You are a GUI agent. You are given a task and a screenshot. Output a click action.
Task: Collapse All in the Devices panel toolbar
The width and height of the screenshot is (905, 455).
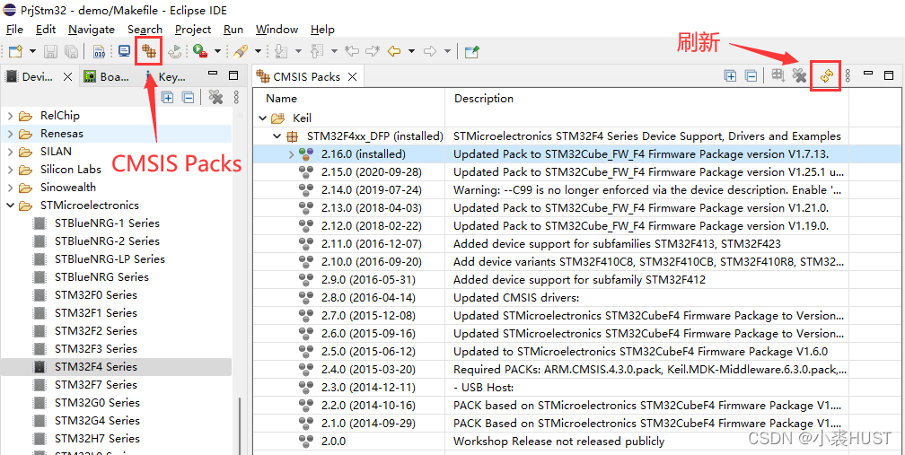188,97
